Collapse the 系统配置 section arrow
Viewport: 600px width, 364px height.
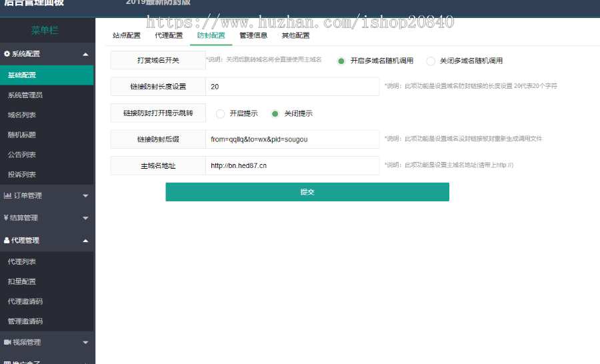coord(86,55)
